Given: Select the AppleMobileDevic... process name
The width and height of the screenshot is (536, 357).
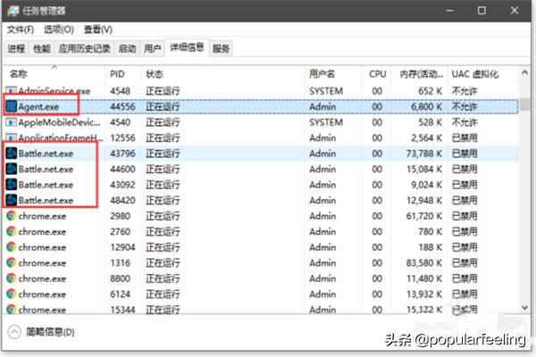Looking at the screenshot, I should [60, 122].
